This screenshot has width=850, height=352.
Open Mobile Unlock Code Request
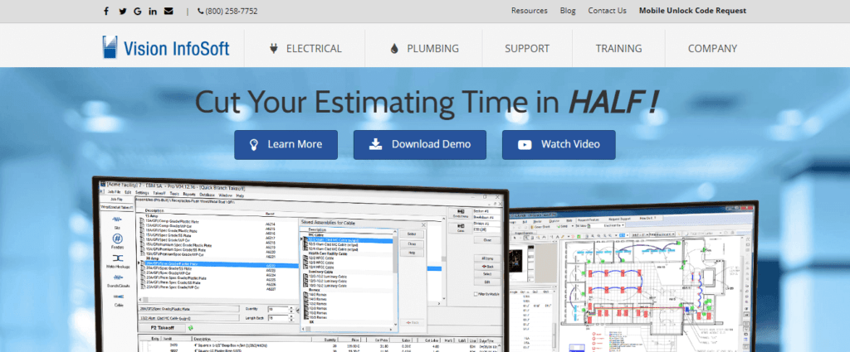(692, 10)
